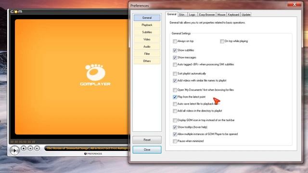This screenshot has height=173, width=308.
Task: Open the Playback preferences category
Action: pos(147,25)
